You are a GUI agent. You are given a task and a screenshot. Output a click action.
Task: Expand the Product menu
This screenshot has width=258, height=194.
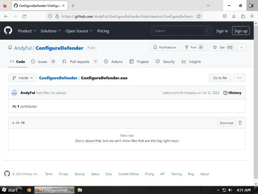click(x=27, y=31)
